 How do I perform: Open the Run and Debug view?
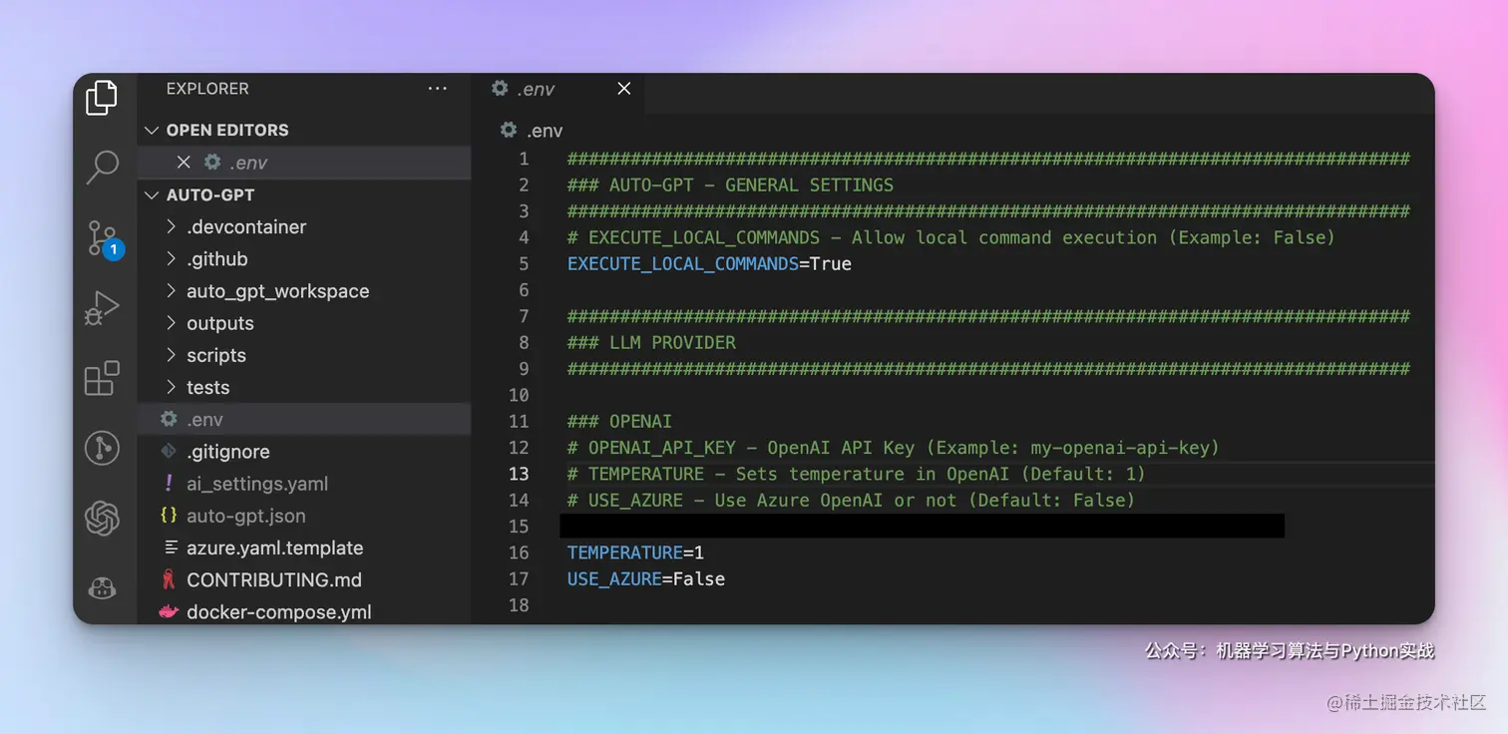[102, 309]
